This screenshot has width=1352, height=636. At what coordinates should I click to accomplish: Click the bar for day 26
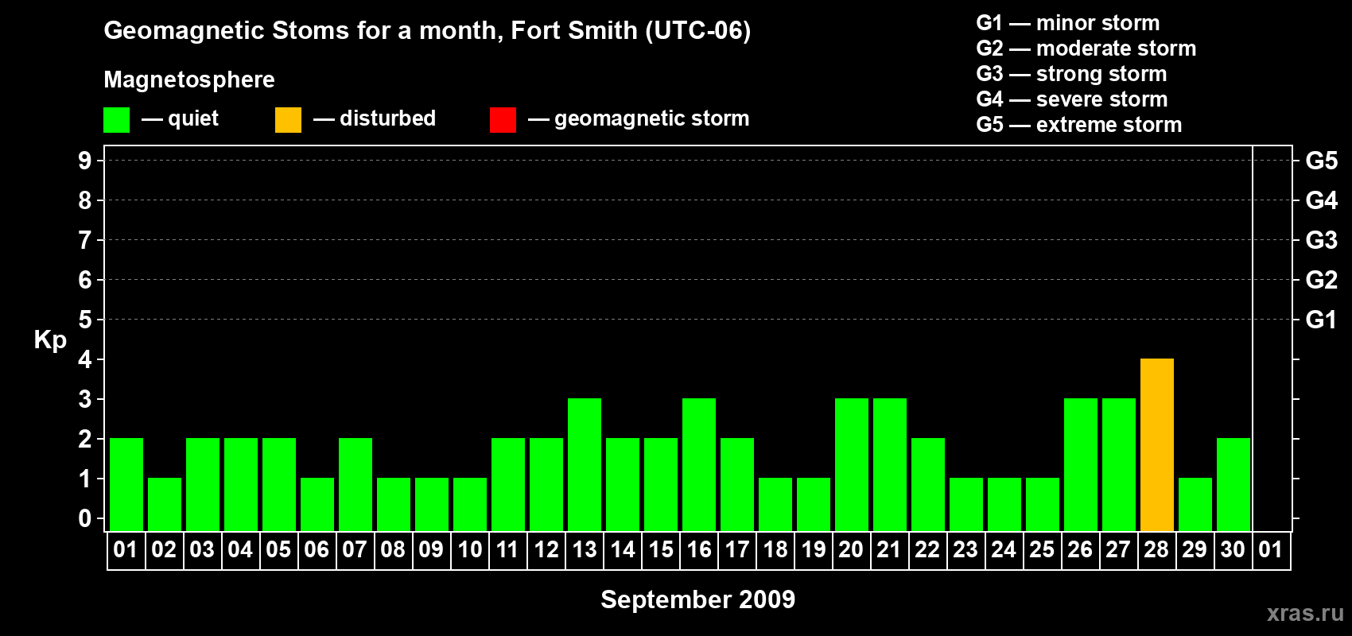(x=1080, y=464)
